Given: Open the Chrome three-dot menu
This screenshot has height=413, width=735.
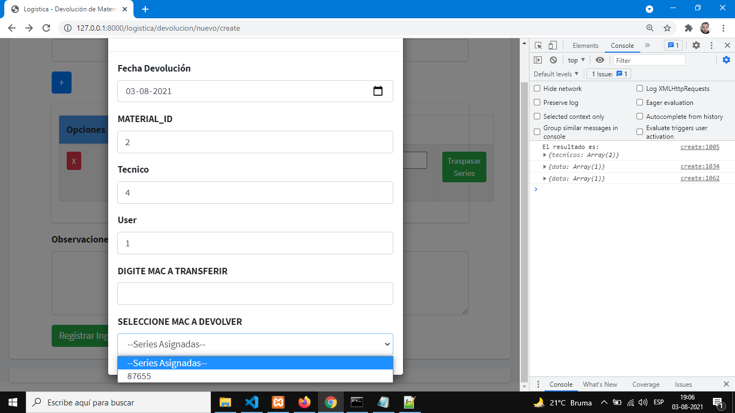Looking at the screenshot, I should [x=723, y=28].
